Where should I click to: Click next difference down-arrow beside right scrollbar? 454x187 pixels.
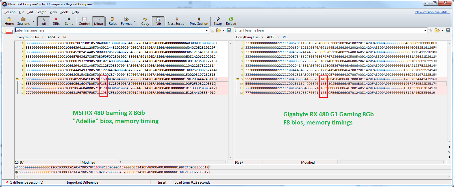coord(449,157)
